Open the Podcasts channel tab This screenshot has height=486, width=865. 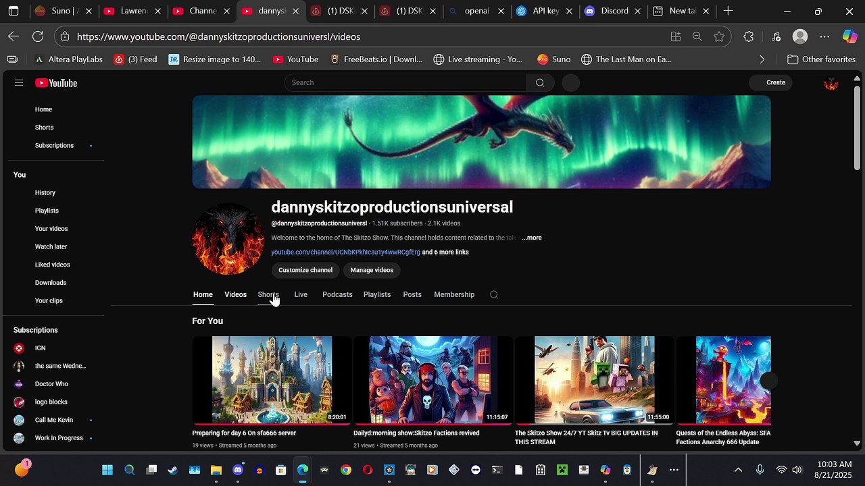337,294
